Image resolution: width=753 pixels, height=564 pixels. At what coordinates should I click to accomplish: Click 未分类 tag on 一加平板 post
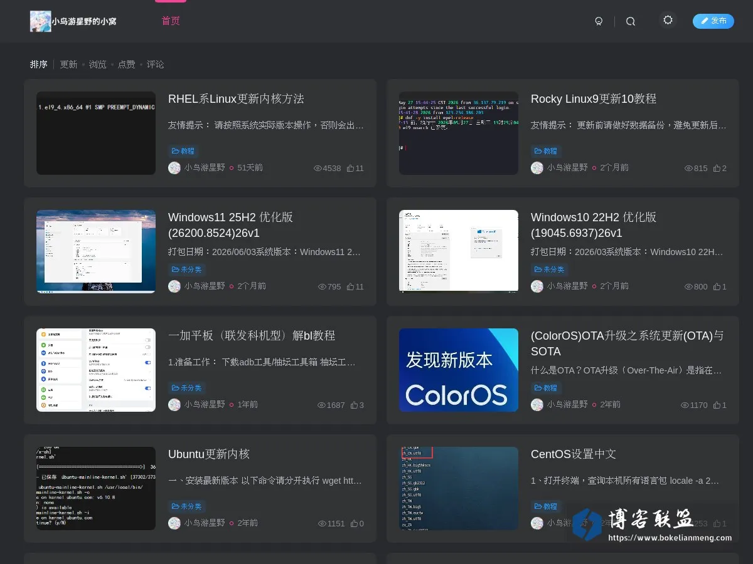click(x=187, y=388)
